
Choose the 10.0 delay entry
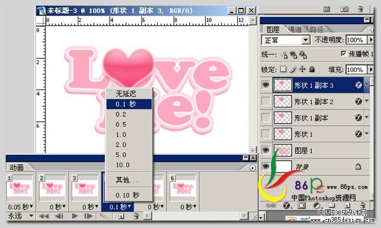[129, 165]
